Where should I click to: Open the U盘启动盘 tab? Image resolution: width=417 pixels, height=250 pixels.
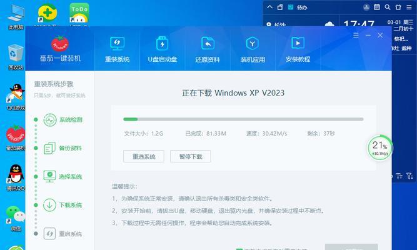(162, 49)
